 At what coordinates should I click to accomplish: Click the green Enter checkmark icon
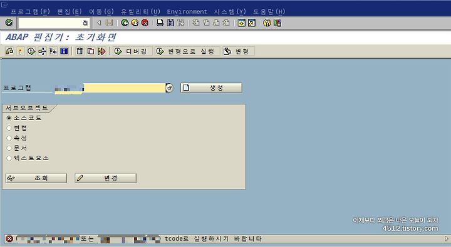[9, 23]
